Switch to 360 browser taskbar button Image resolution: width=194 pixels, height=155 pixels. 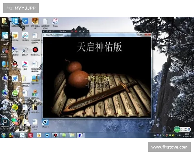pos(64,135)
